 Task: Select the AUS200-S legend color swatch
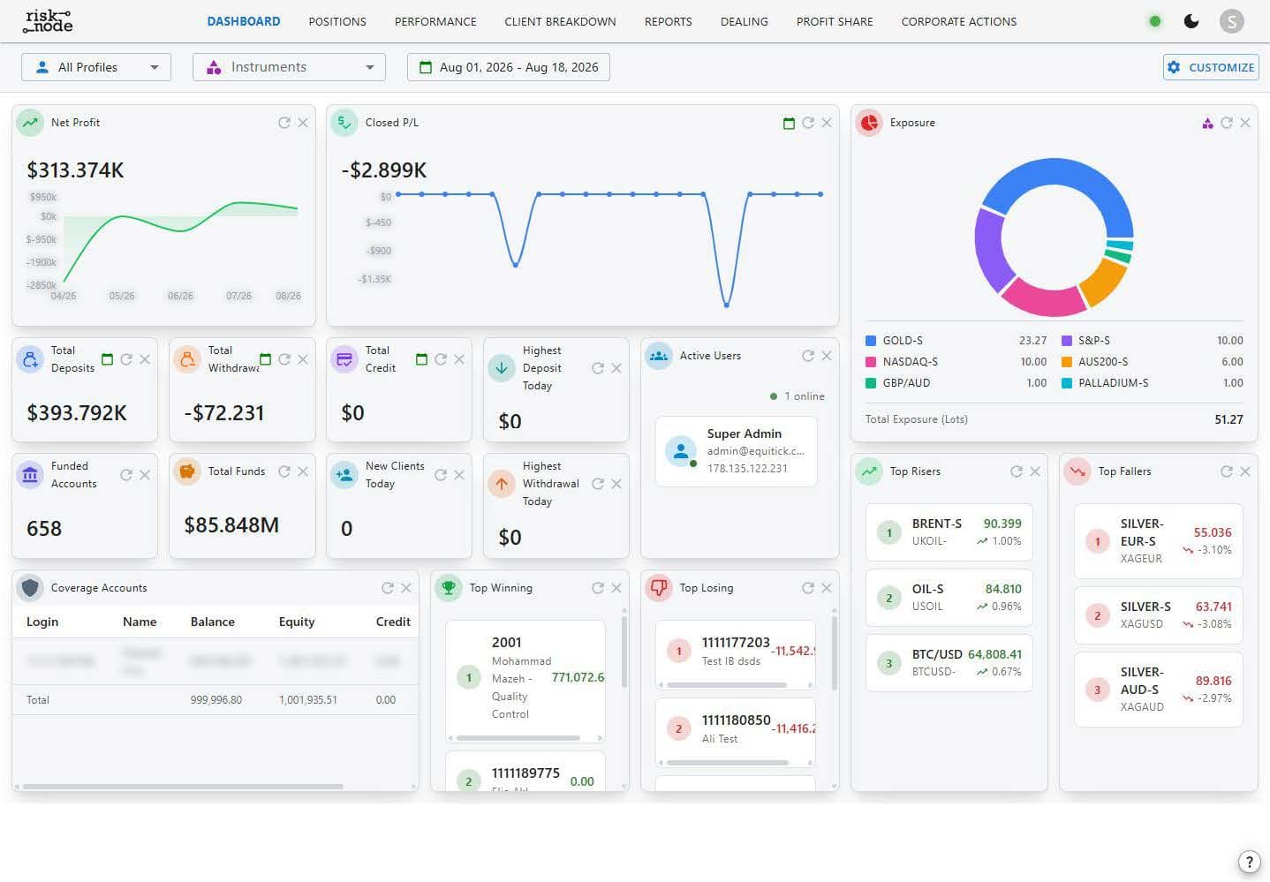click(x=1067, y=362)
